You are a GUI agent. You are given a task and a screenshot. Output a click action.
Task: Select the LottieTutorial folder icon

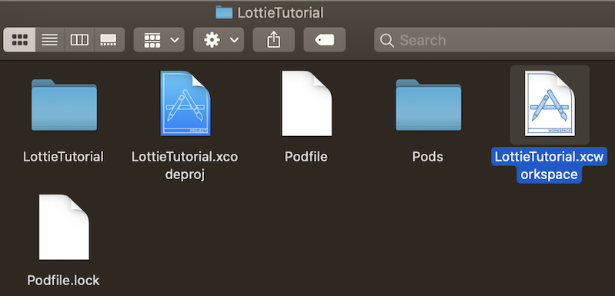(x=64, y=105)
